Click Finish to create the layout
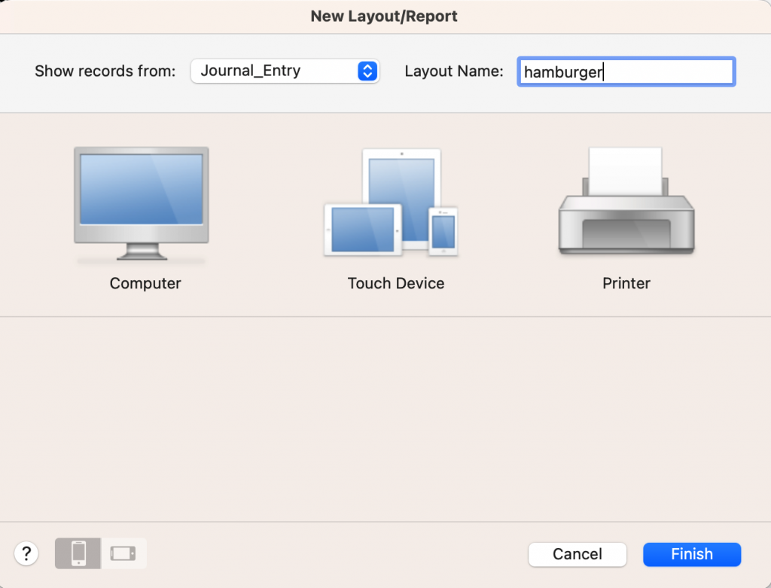Screen dimensions: 771x588 coord(692,554)
